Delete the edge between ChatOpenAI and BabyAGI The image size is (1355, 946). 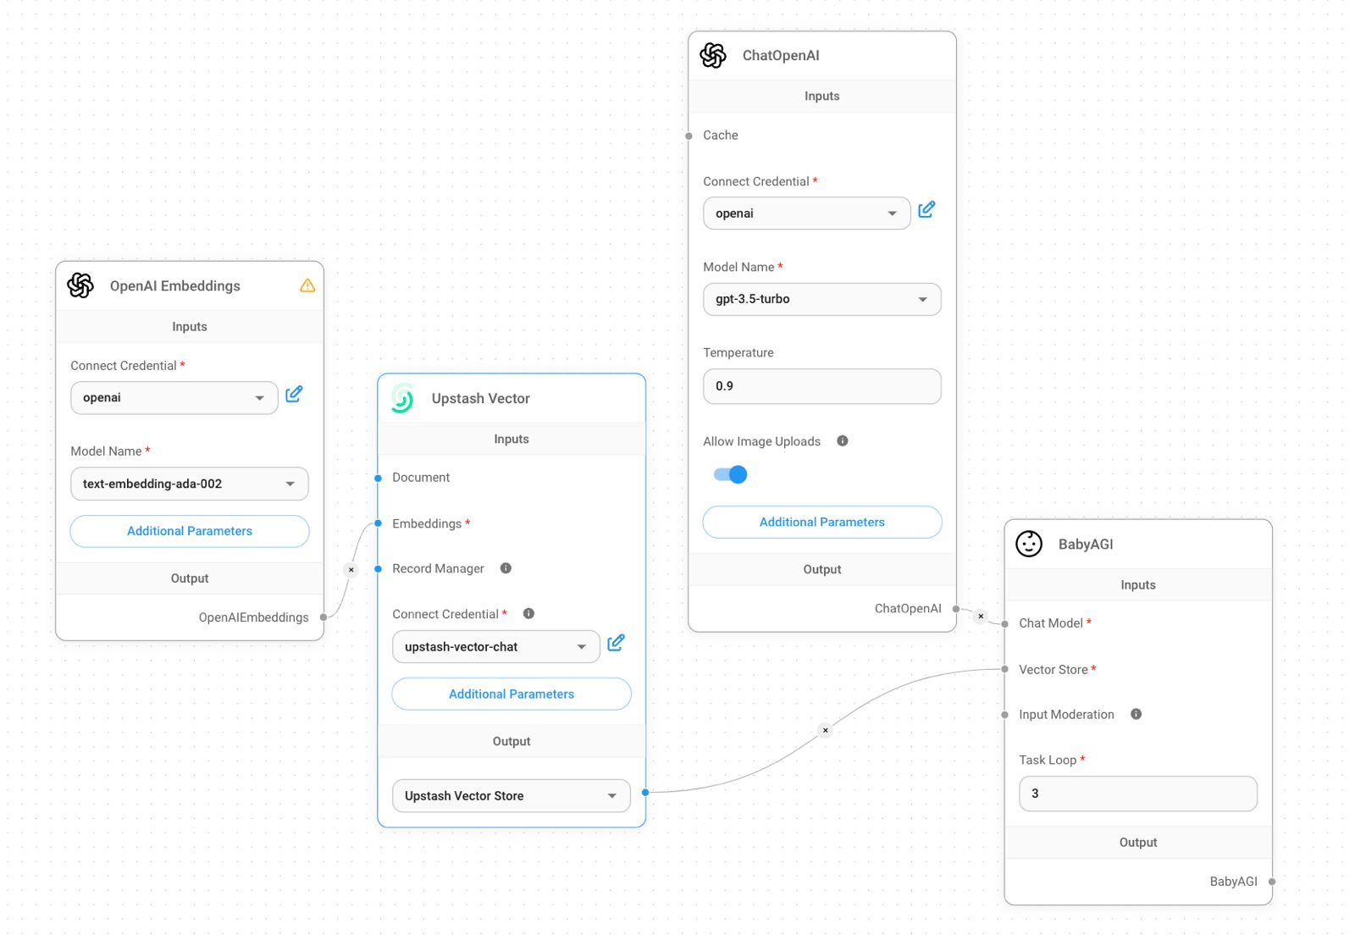tap(981, 617)
